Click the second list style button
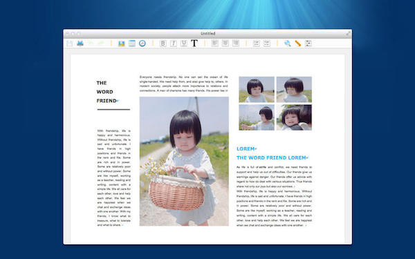 pyautogui.click(x=266, y=44)
